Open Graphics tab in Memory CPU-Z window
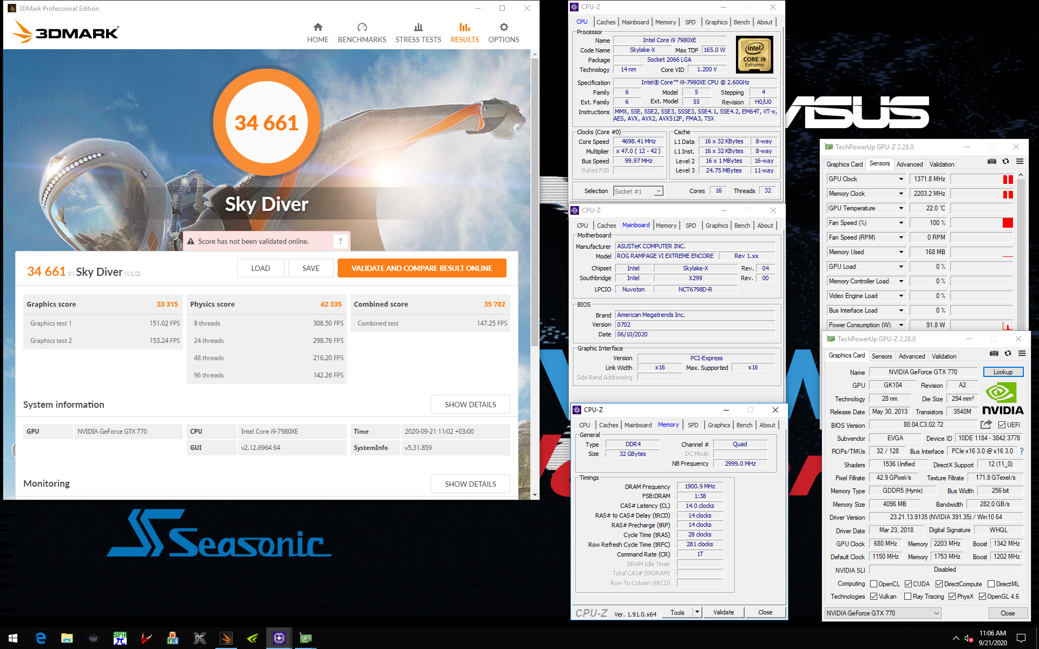 point(719,425)
